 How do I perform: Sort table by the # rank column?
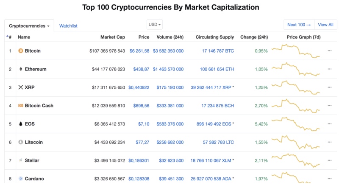pos(9,37)
